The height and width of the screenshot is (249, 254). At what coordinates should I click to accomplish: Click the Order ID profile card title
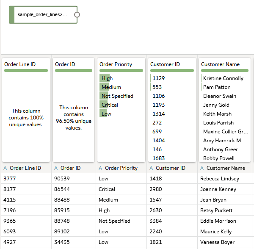coord(65,64)
